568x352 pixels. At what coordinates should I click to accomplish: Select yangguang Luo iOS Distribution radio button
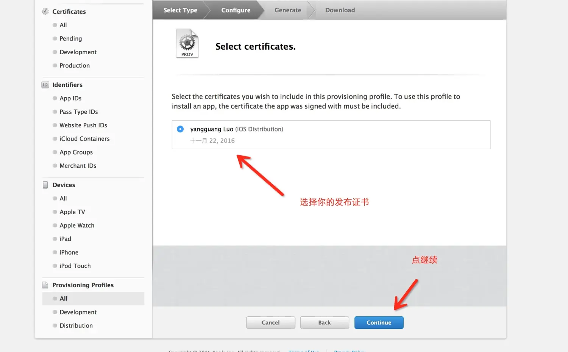point(180,129)
